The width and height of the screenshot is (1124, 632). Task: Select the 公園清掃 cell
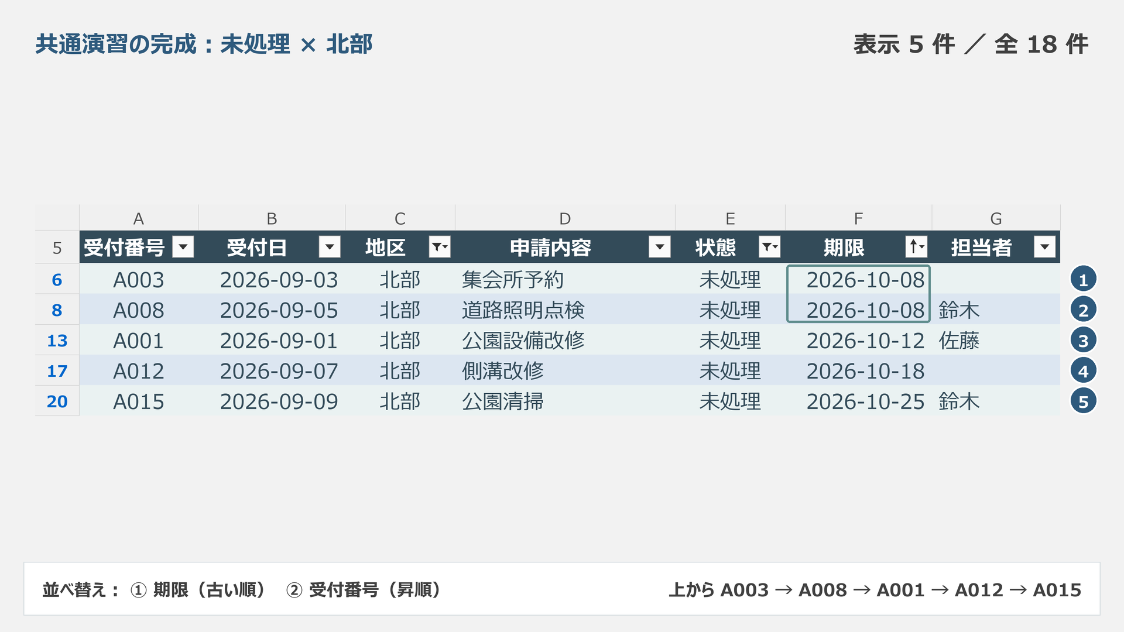(565, 401)
